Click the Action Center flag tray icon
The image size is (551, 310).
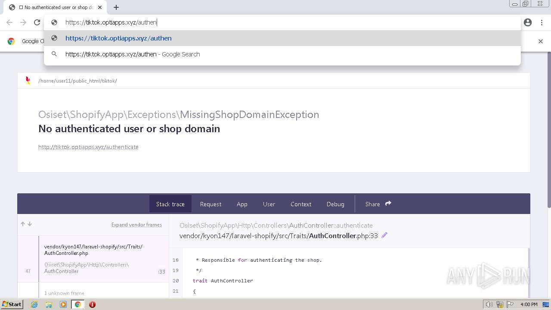(510, 304)
